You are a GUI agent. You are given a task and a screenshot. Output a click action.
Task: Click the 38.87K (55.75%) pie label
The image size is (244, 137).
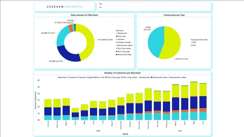tap(181, 59)
